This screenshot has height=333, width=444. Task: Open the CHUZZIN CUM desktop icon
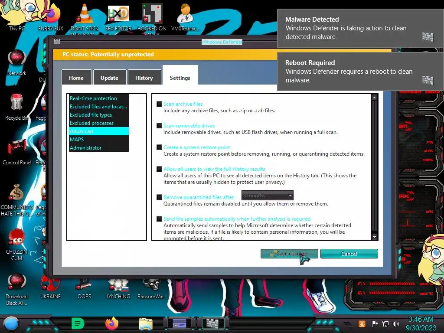pos(17,244)
